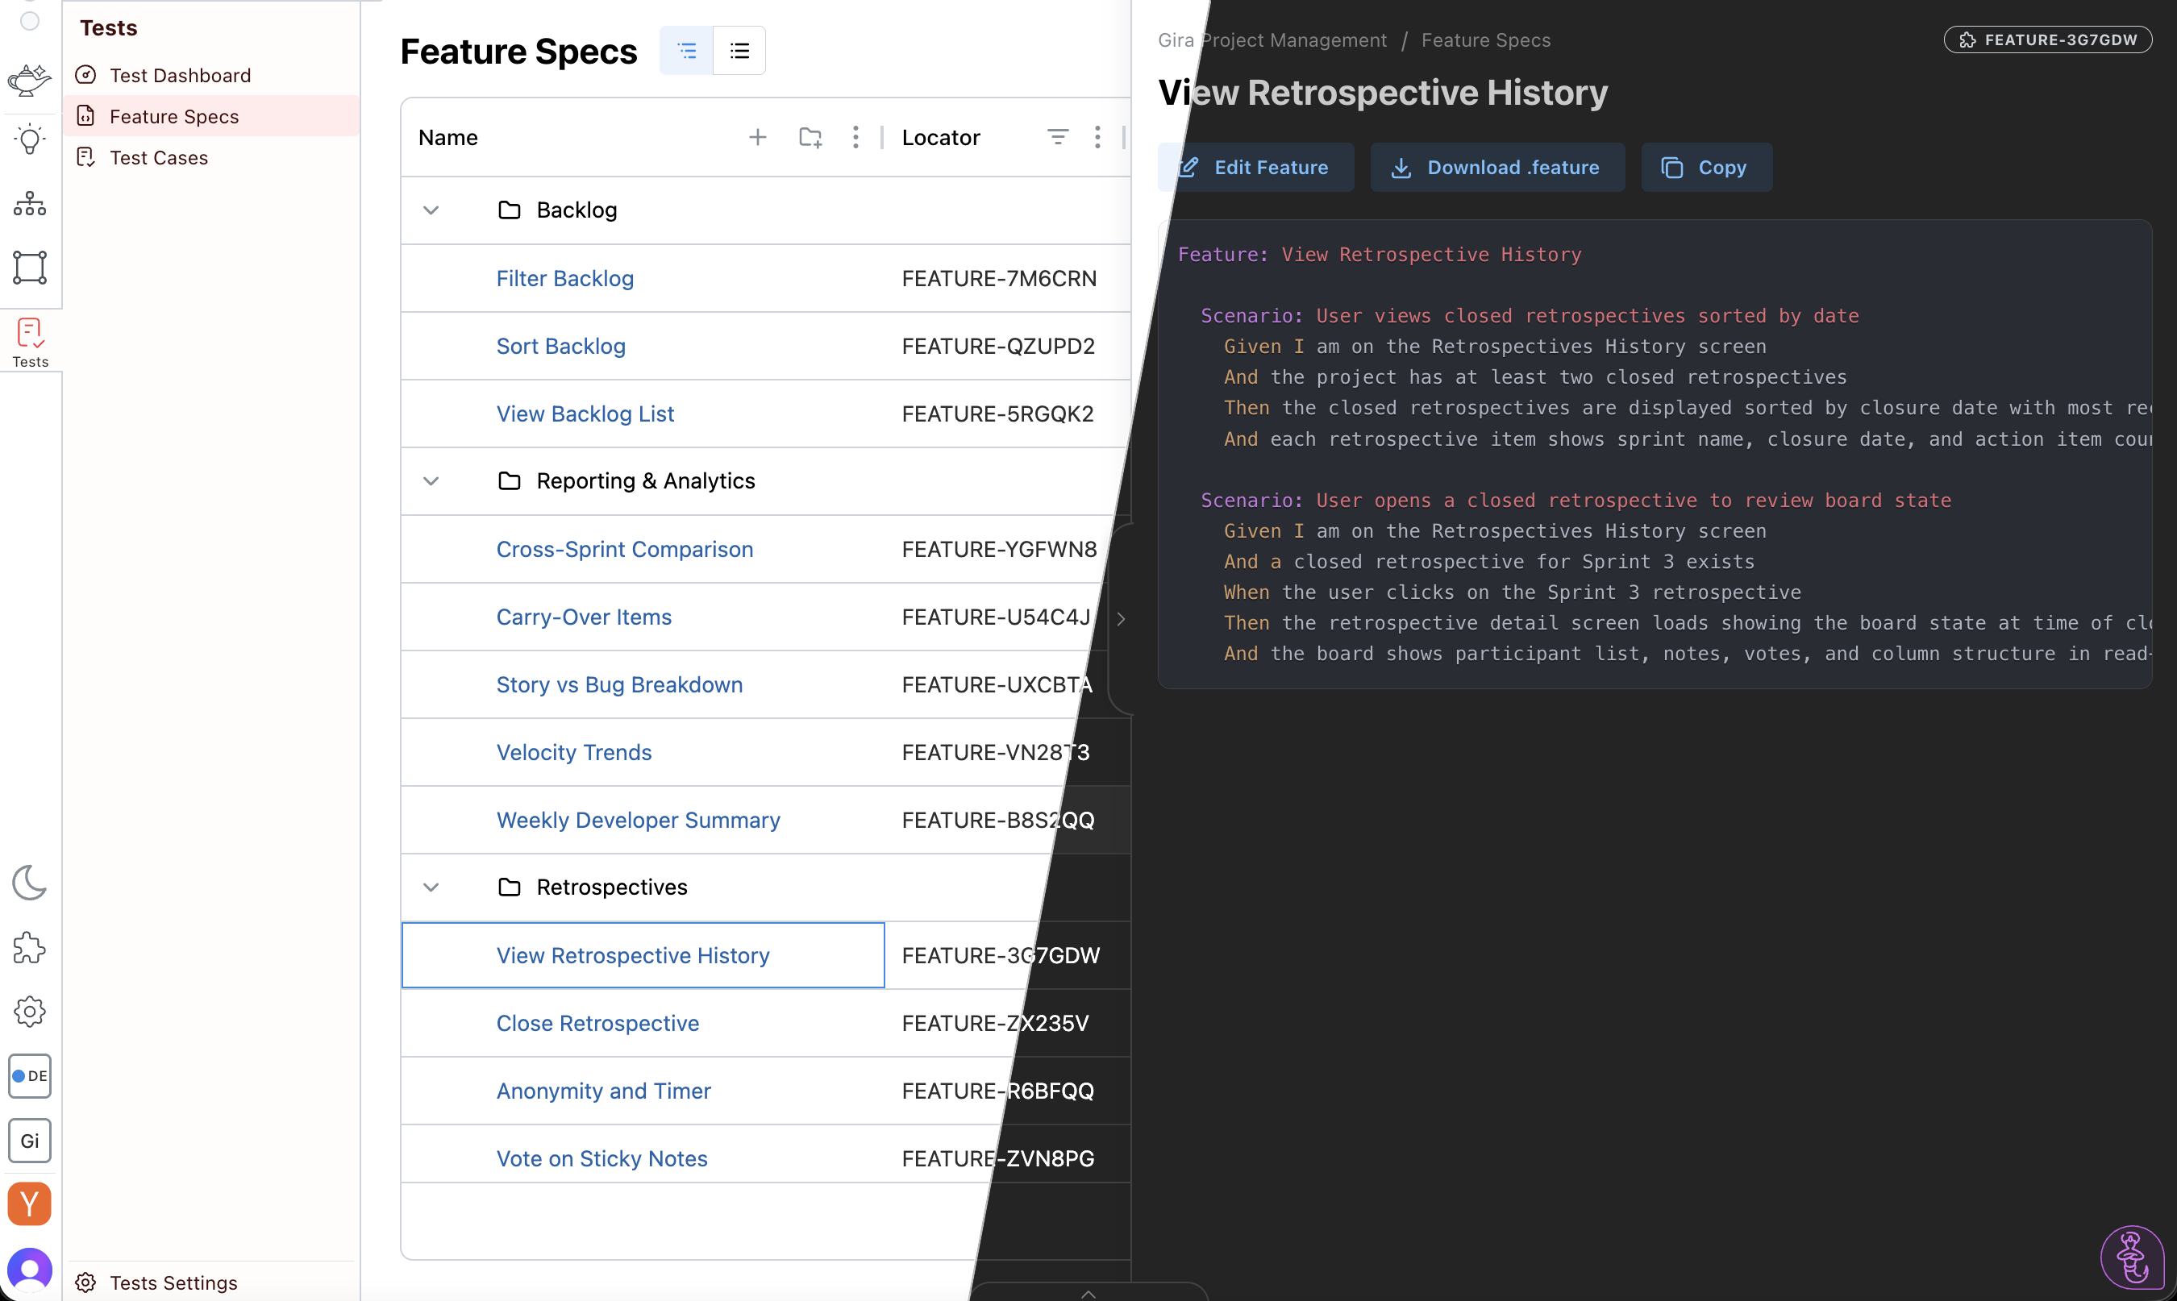Switch to tree view layout
Image resolution: width=2177 pixels, height=1301 pixels.
tap(686, 51)
